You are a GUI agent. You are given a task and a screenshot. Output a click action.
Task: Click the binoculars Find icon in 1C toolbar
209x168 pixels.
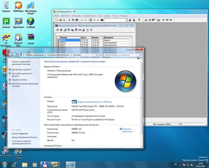[x=102, y=20]
